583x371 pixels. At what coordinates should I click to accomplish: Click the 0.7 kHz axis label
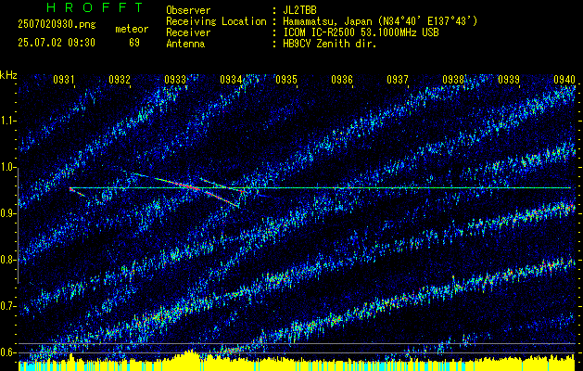click(7, 306)
